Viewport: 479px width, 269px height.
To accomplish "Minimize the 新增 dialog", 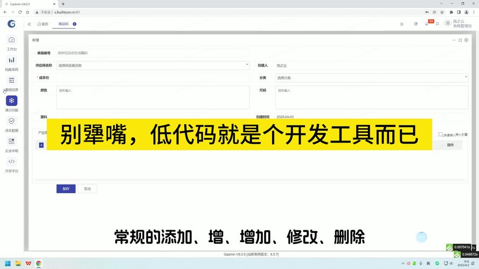I will 454,40.
